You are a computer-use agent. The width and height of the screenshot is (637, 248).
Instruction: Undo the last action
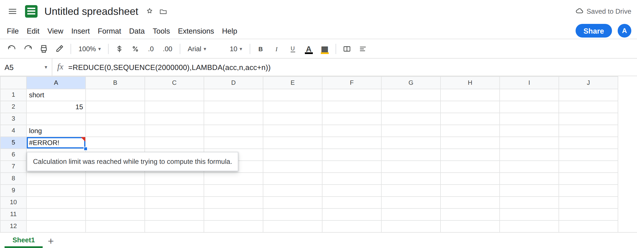click(12, 49)
